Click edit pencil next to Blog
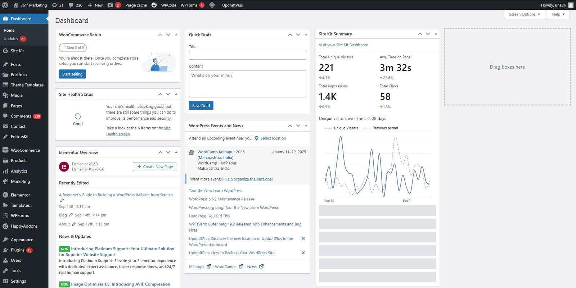 [x=71, y=215]
